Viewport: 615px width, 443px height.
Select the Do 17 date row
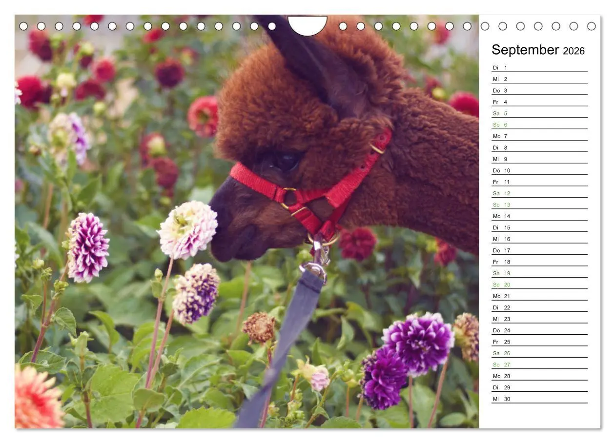coord(539,249)
